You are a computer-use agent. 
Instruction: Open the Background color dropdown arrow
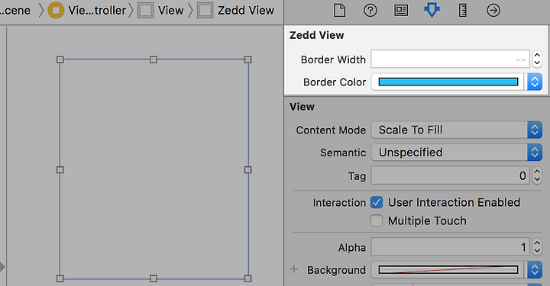point(535,269)
